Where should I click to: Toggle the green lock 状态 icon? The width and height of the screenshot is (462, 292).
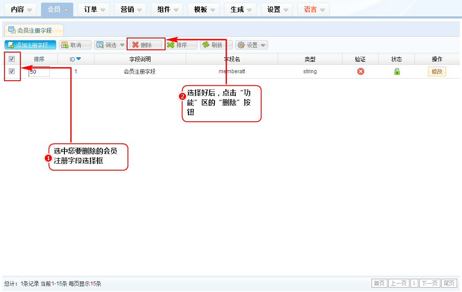(397, 71)
